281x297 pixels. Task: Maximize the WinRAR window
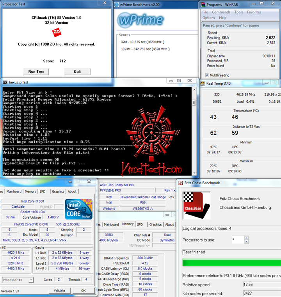pyautogui.click(x=261, y=4)
